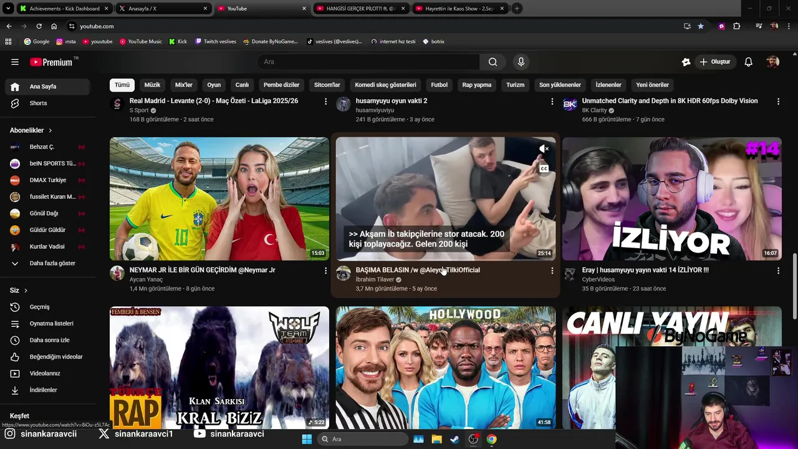Viewport: 798px width, 449px height.
Task: Open Beğendiğim videolar liked videos
Action: [x=47, y=357]
